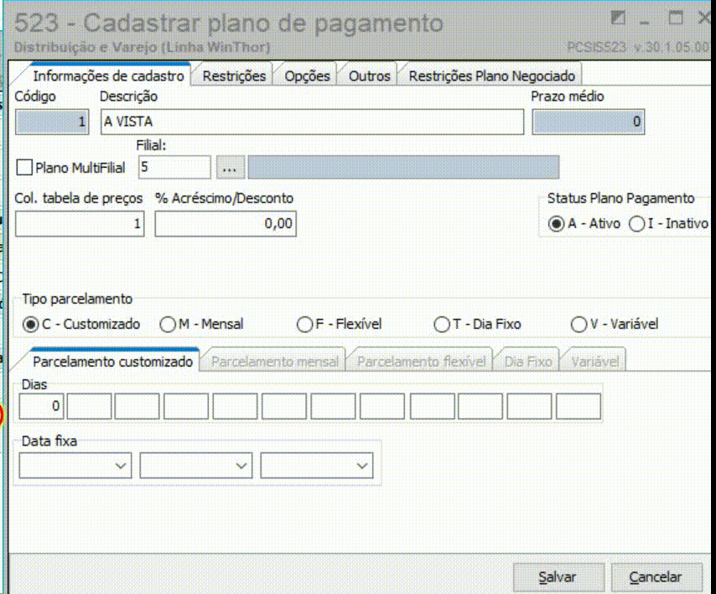Select the Parcelamento flexível tab
The image size is (716, 594).
click(x=421, y=362)
